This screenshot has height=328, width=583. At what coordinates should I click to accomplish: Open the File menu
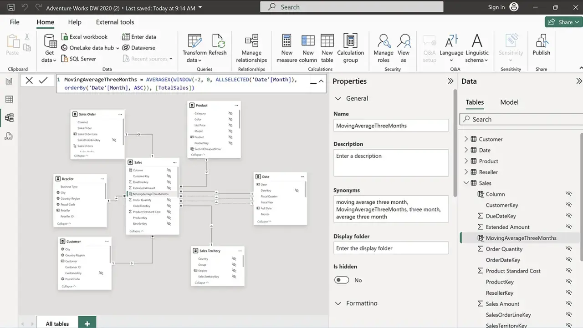pyautogui.click(x=15, y=22)
